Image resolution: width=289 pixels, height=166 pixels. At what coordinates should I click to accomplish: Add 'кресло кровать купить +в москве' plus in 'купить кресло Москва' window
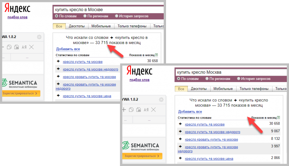180,139
